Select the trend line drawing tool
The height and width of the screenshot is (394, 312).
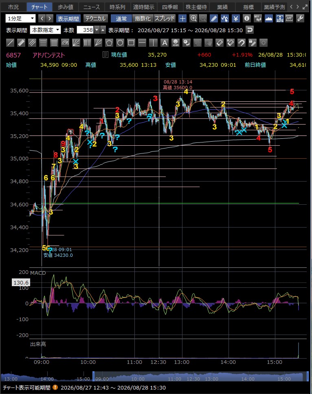[x=10, y=43]
